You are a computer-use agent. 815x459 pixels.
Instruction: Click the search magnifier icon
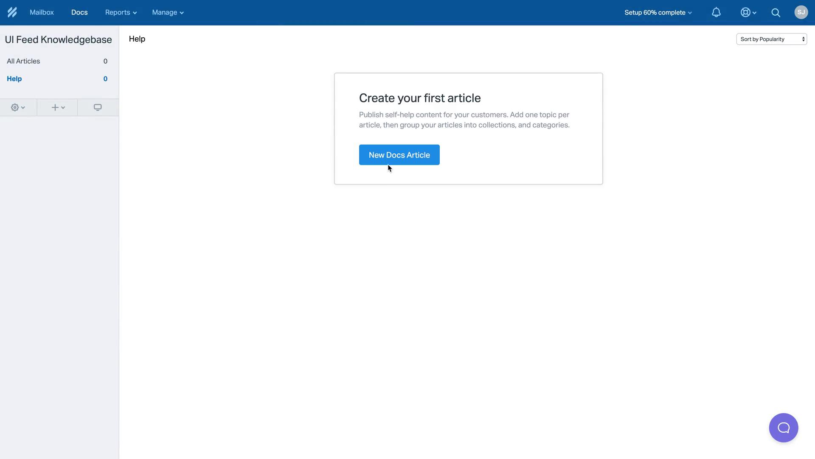coord(776,12)
